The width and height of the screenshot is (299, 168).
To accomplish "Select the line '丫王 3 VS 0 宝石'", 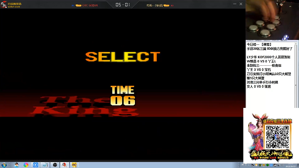I will [259, 70].
